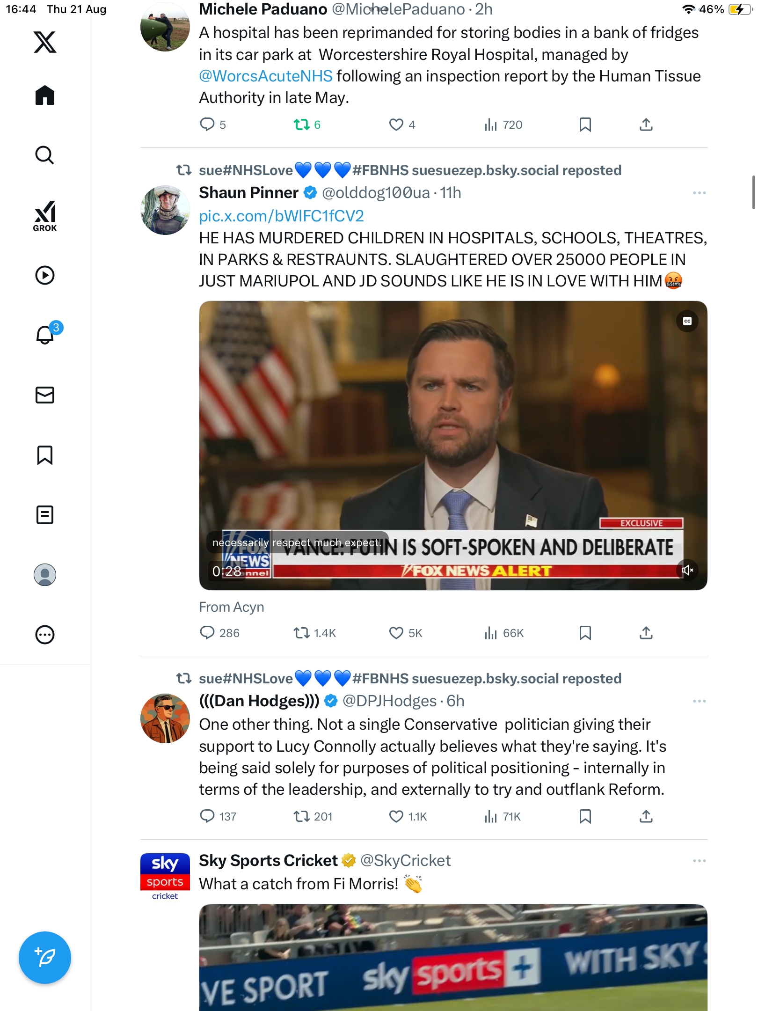
Task: Open the search page
Action: pos(45,155)
